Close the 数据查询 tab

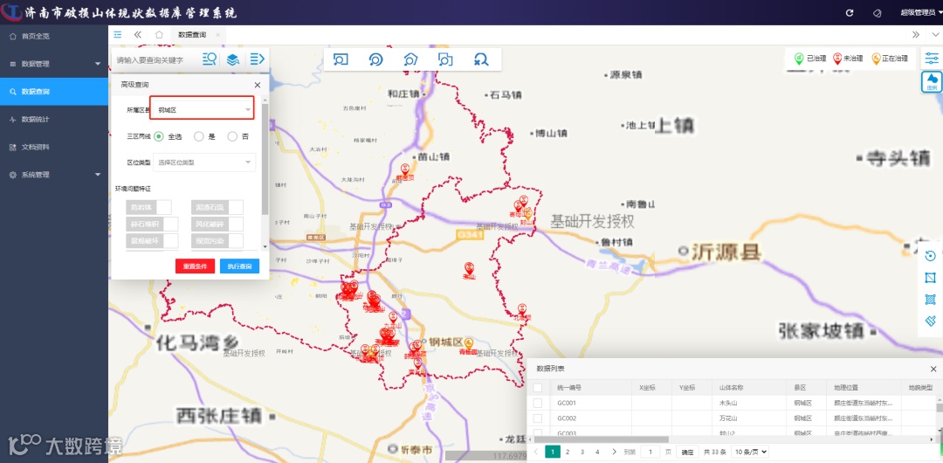217,35
